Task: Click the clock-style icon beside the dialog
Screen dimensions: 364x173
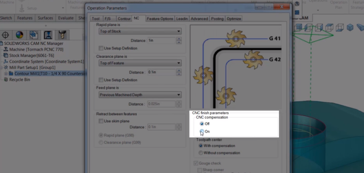Action: 297,4
